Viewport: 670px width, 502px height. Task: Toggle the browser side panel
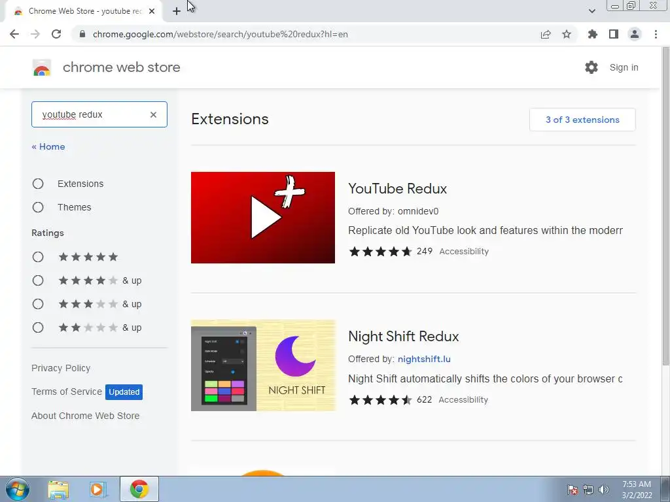click(614, 34)
